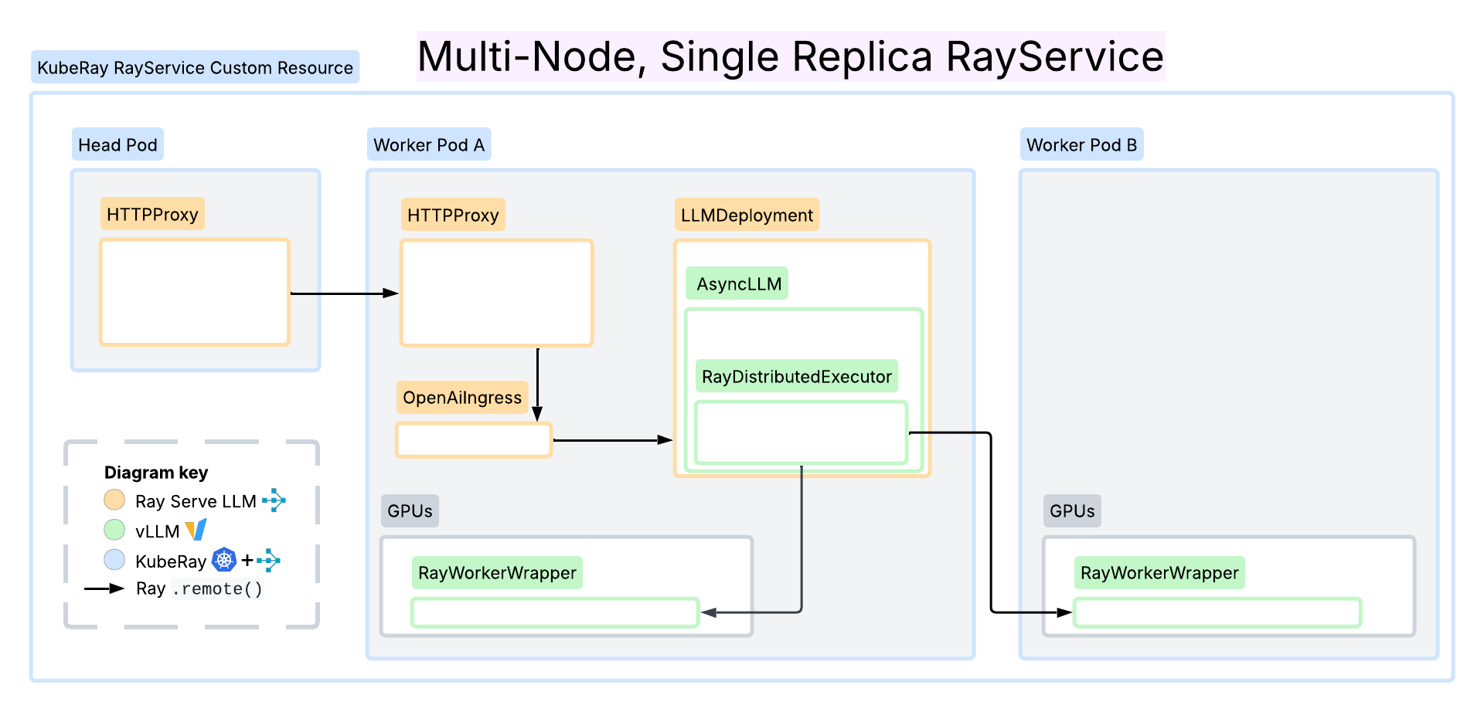Viewport: 1484px width, 712px height.
Task: Click the empty HTTPProxy box in Worker Pod A
Action: click(x=497, y=293)
